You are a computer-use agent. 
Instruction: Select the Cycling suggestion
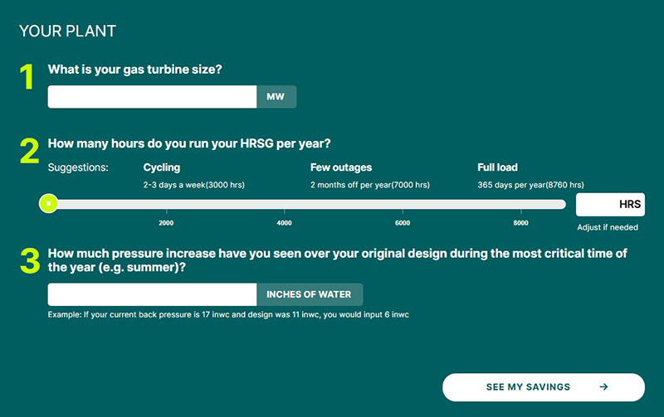162,167
